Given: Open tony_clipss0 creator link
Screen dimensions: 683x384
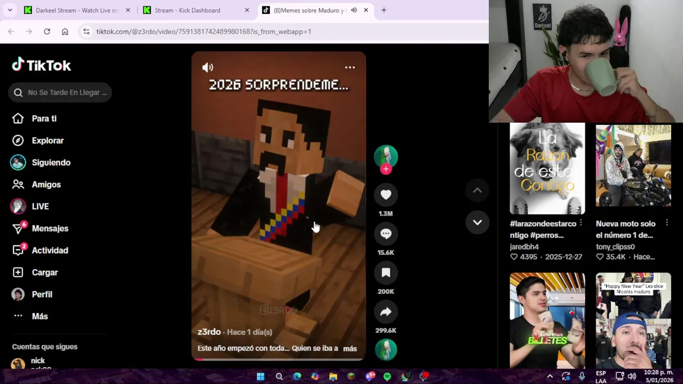Looking at the screenshot, I should 615,247.
